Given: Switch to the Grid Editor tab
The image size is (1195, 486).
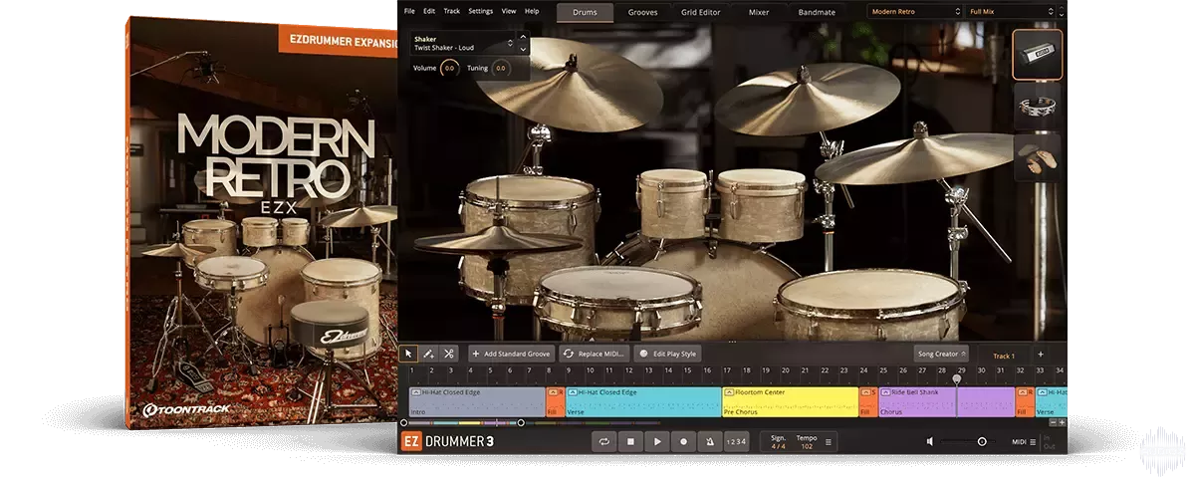Looking at the screenshot, I should click(702, 12).
